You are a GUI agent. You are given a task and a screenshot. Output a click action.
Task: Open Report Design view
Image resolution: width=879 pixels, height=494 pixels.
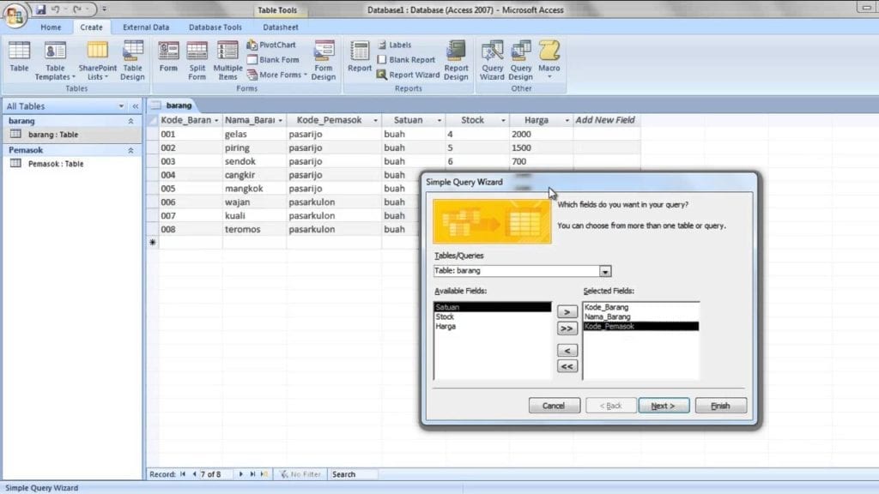pyautogui.click(x=456, y=61)
